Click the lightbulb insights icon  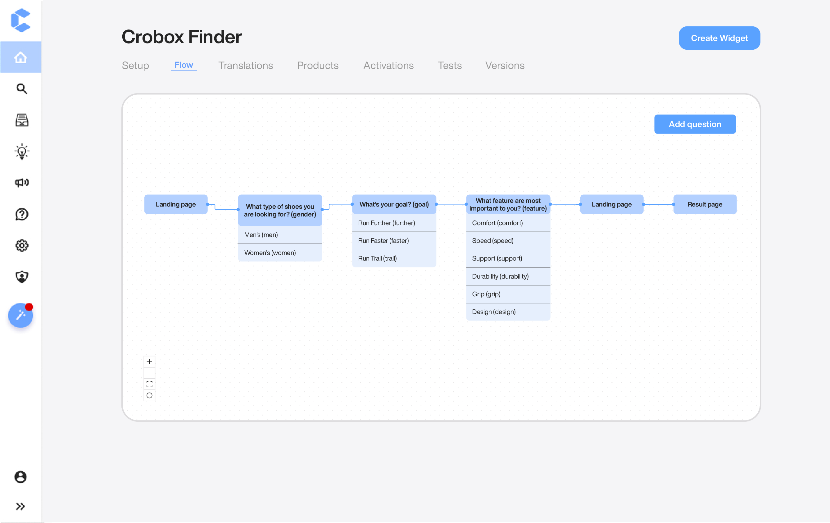[21, 151]
